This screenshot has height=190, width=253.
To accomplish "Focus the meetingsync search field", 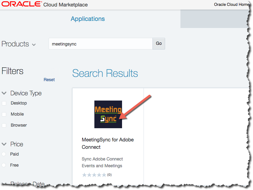I will (x=101, y=44).
